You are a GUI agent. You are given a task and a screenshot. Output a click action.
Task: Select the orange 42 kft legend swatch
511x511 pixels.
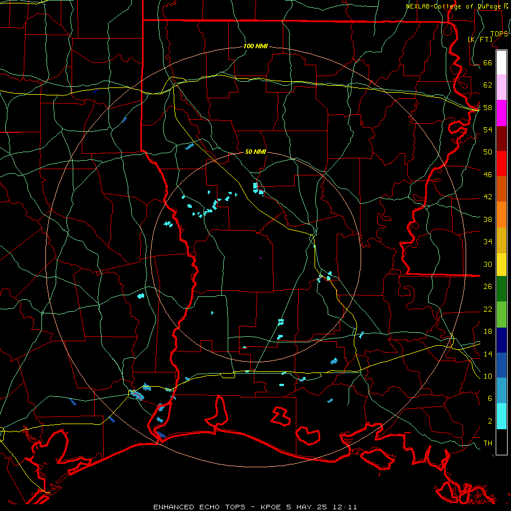coord(501,215)
